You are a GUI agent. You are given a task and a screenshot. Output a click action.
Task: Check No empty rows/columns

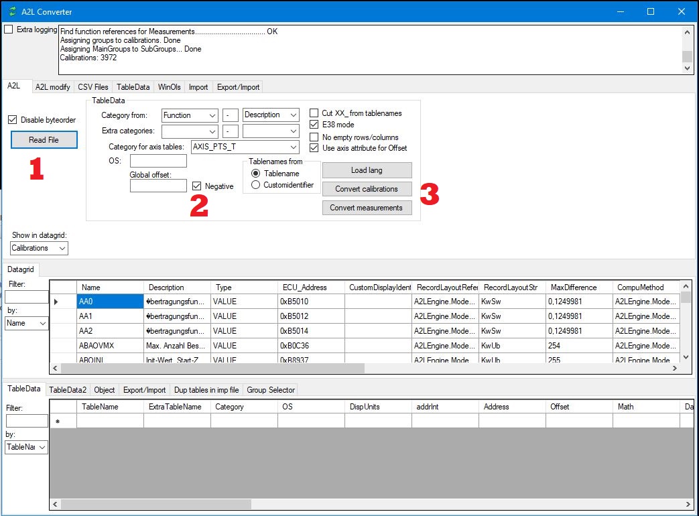(313, 136)
